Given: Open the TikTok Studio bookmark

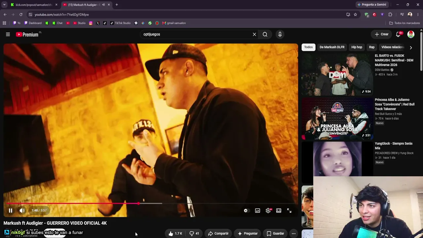Looking at the screenshot, I should coord(120,23).
